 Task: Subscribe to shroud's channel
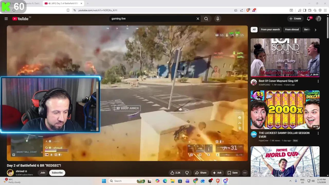tap(57, 173)
